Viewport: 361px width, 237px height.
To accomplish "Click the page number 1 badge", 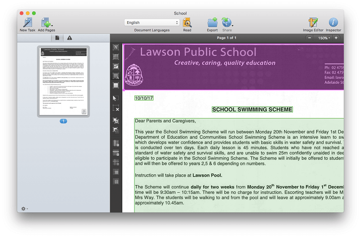I will [x=64, y=121].
